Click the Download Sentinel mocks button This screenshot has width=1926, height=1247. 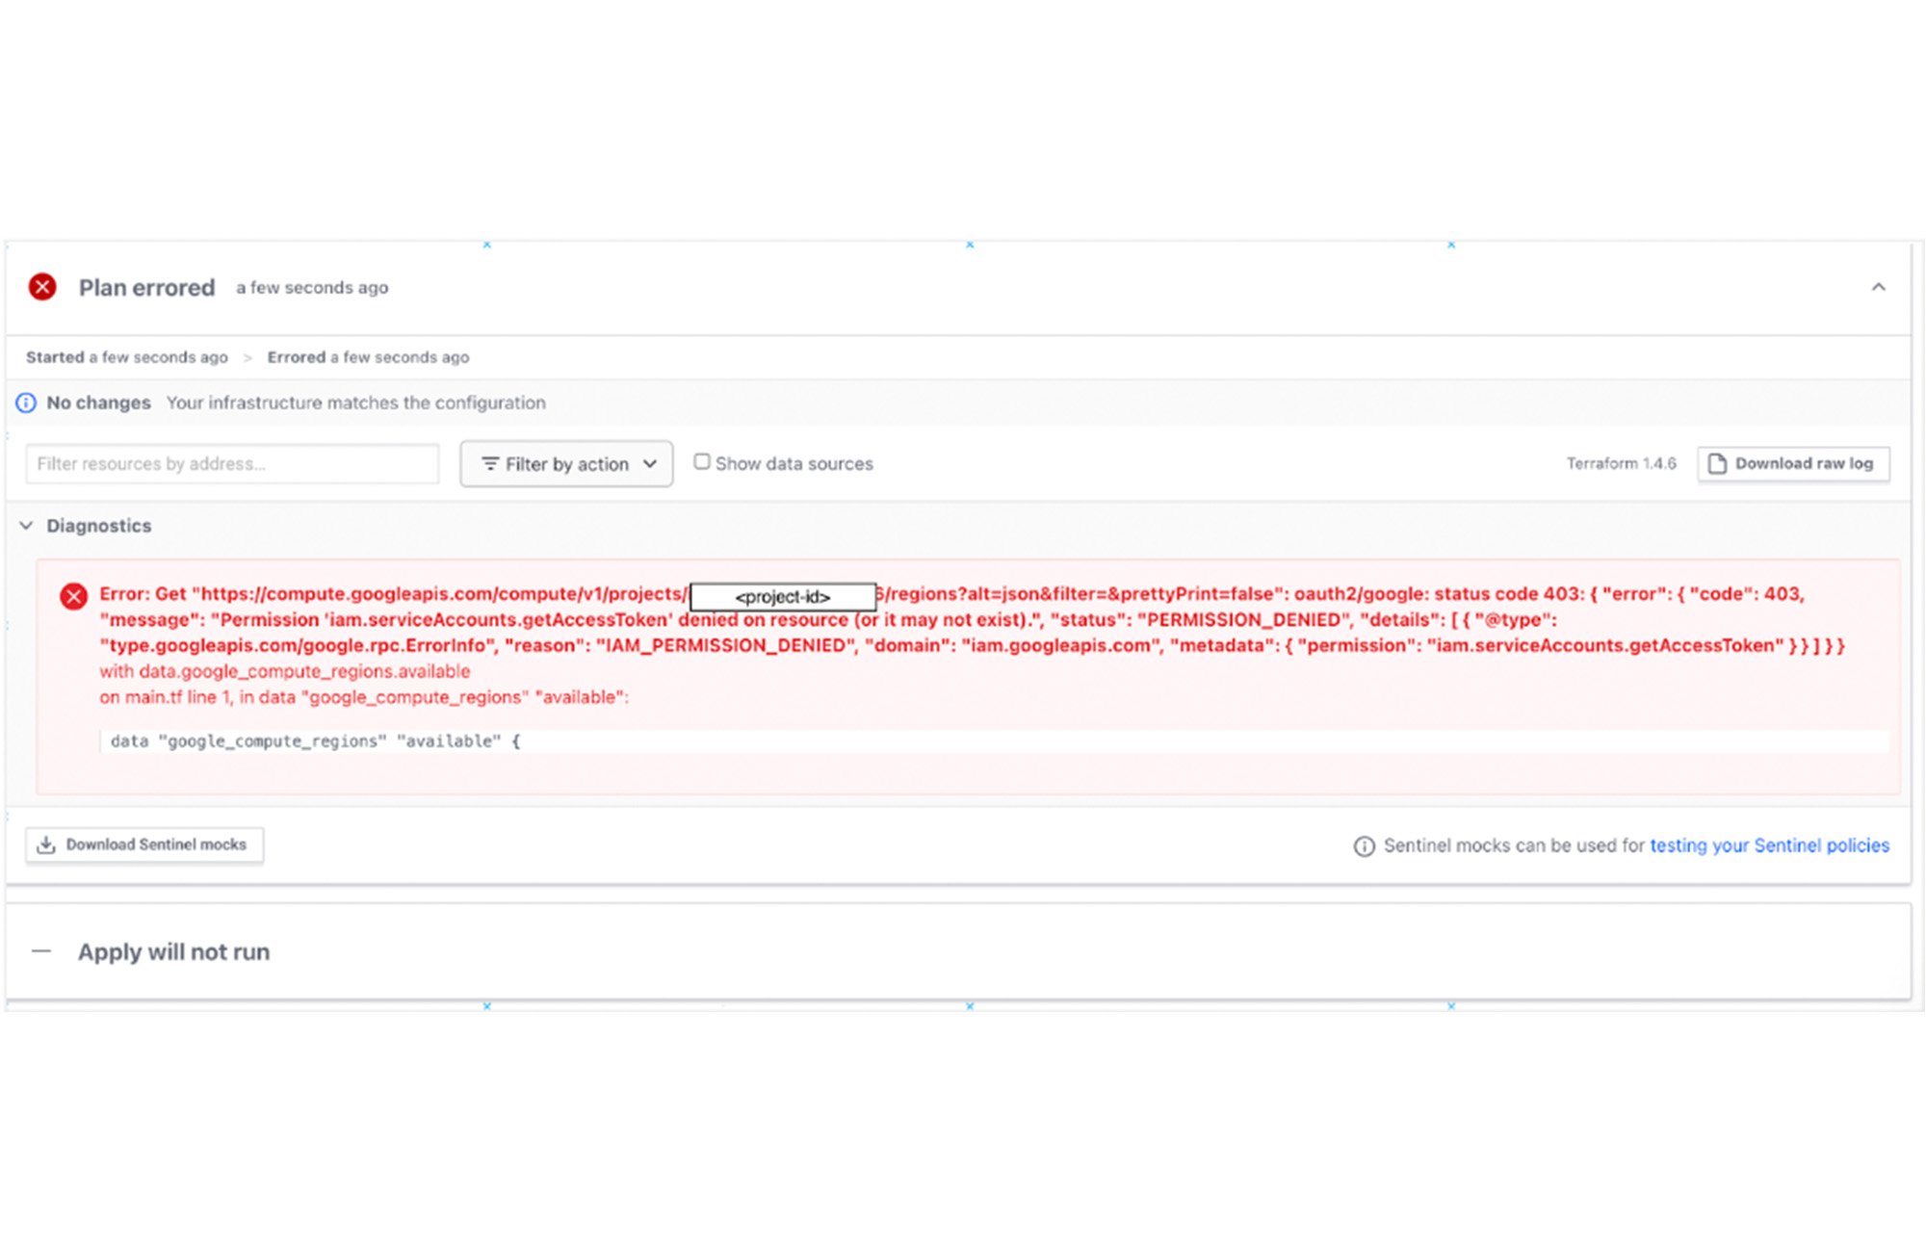click(144, 844)
